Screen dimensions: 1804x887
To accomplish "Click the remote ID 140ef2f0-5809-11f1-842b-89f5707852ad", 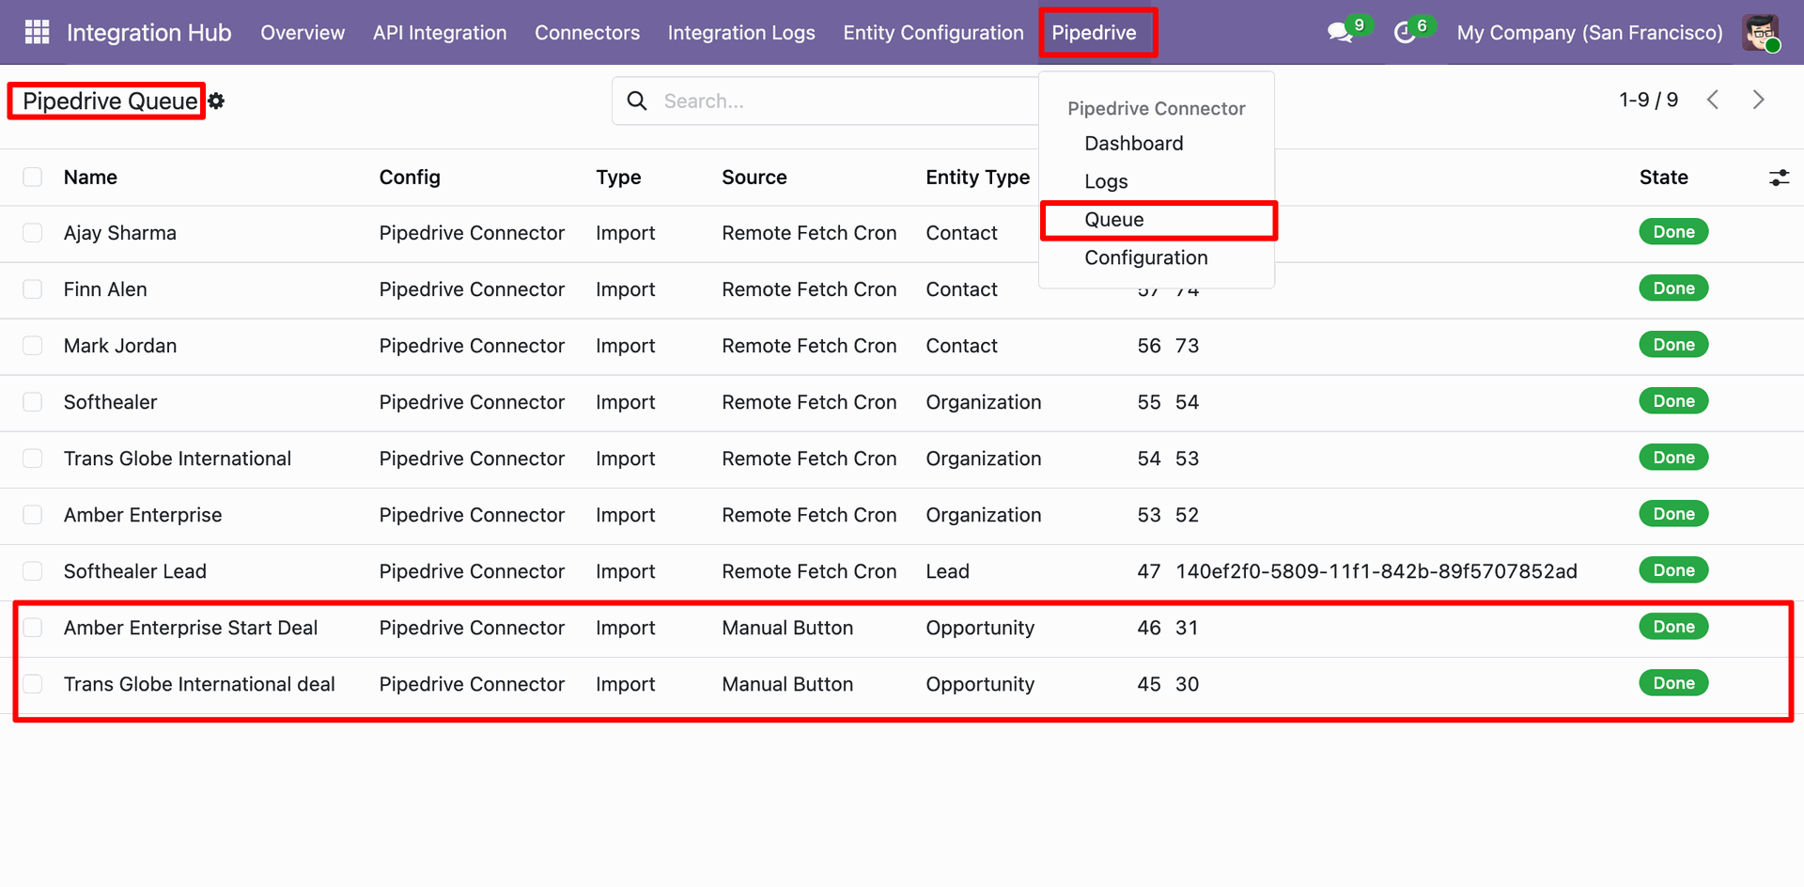I will coord(1376,571).
